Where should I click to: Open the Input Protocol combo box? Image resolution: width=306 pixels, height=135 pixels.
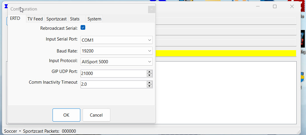tap(117, 62)
